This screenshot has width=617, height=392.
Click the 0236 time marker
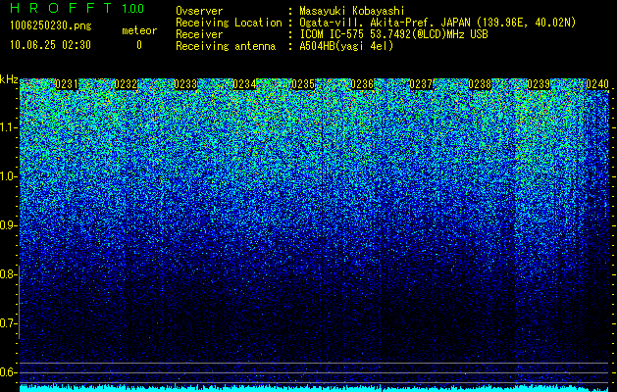tap(362, 84)
